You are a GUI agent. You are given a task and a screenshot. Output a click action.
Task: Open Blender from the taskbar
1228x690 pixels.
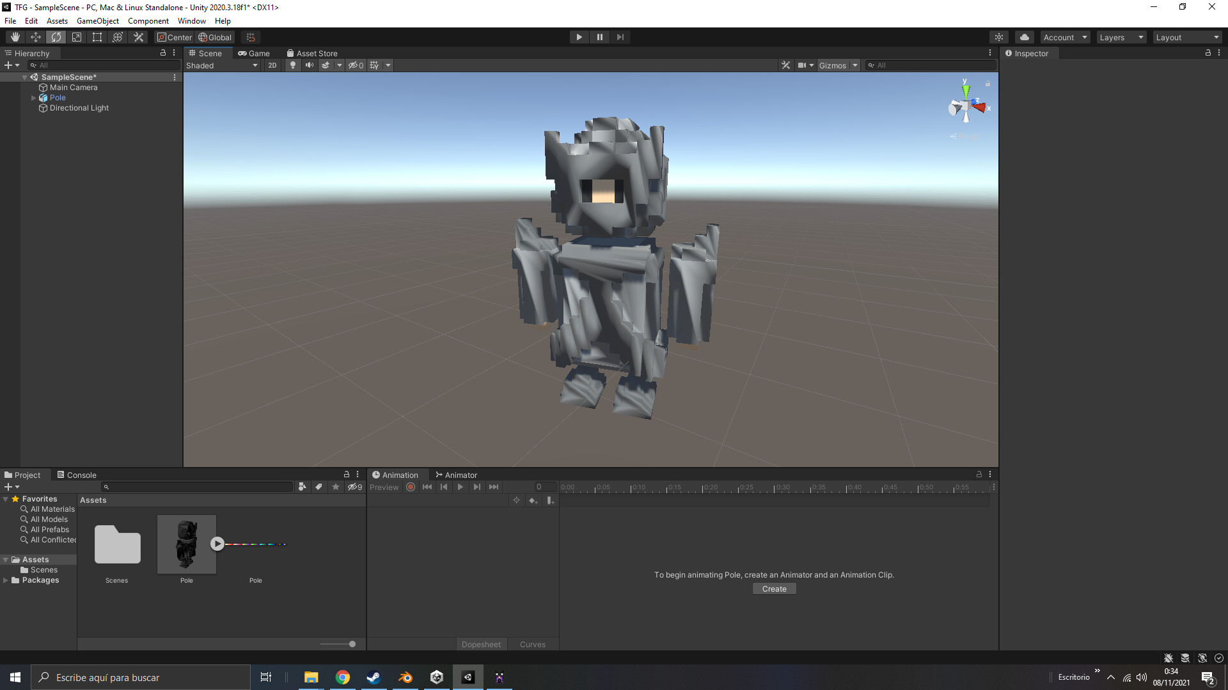[405, 677]
